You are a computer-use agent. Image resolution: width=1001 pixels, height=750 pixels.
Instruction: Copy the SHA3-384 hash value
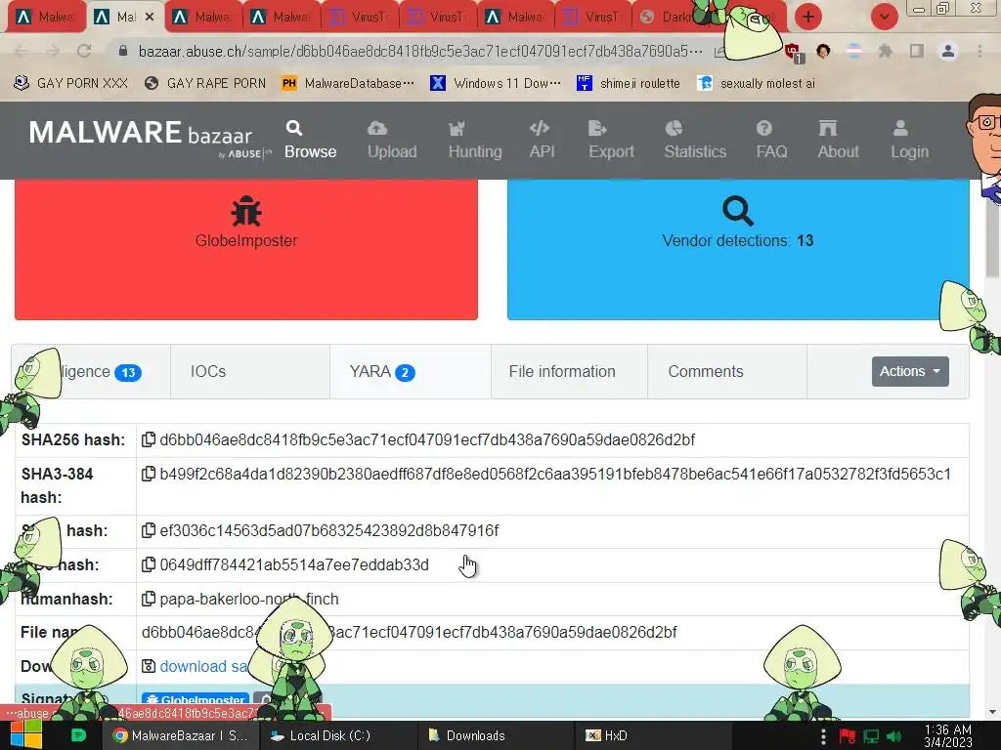click(149, 474)
